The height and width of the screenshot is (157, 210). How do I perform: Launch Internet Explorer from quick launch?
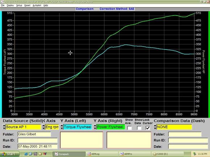(x=26, y=154)
